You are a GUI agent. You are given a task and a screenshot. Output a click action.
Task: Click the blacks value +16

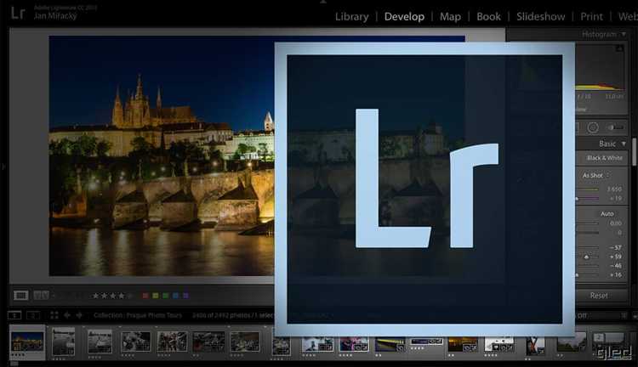(x=615, y=274)
